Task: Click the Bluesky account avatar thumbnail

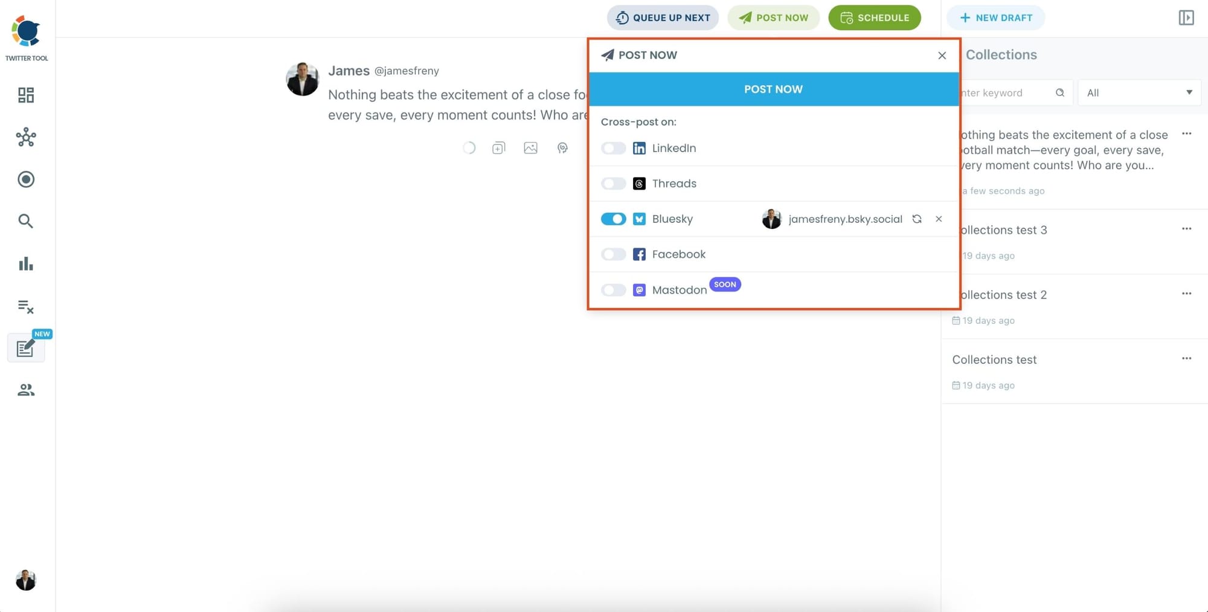Action: [771, 219]
